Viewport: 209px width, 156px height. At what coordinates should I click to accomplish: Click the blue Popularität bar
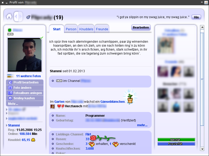coord(176,144)
